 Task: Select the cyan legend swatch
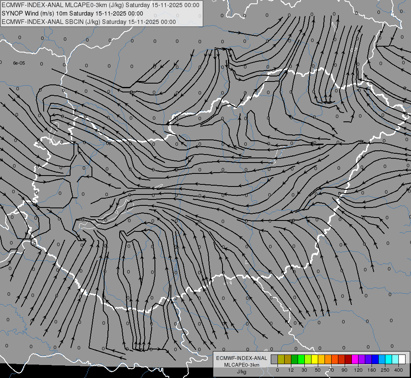click(x=389, y=359)
